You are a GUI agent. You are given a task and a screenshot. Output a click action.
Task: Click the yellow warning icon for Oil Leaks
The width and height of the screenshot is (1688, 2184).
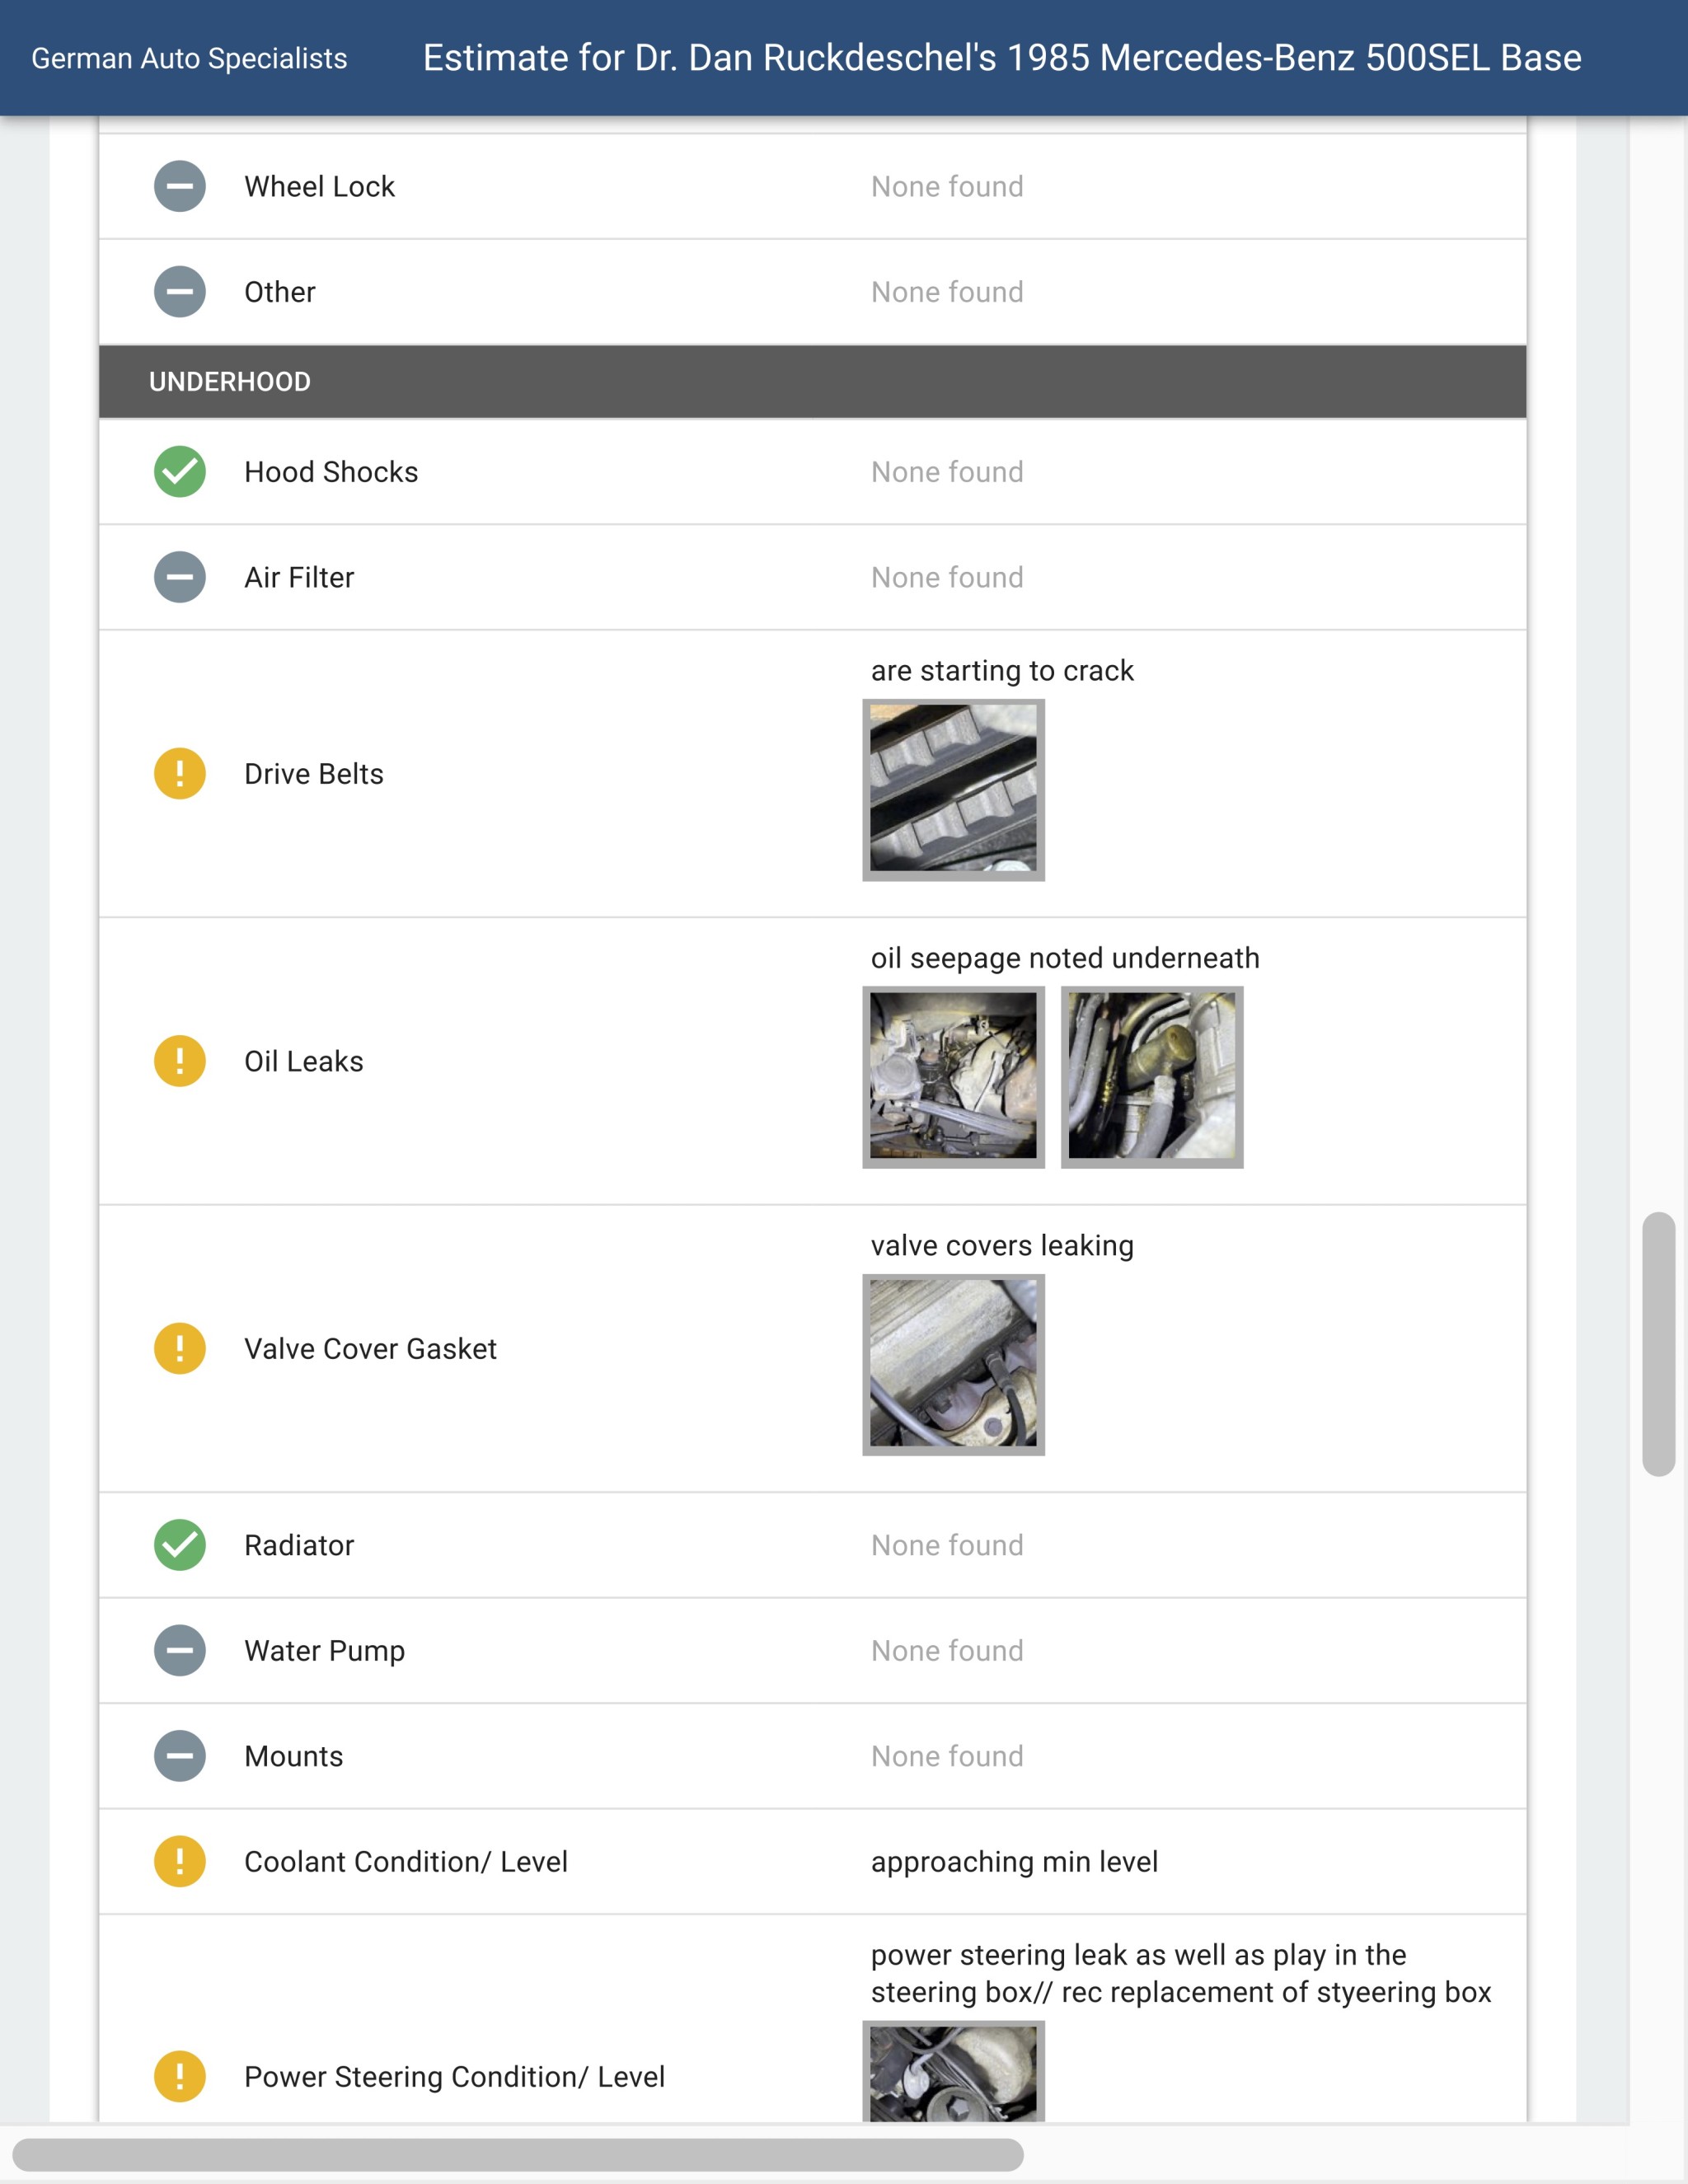click(x=180, y=1060)
